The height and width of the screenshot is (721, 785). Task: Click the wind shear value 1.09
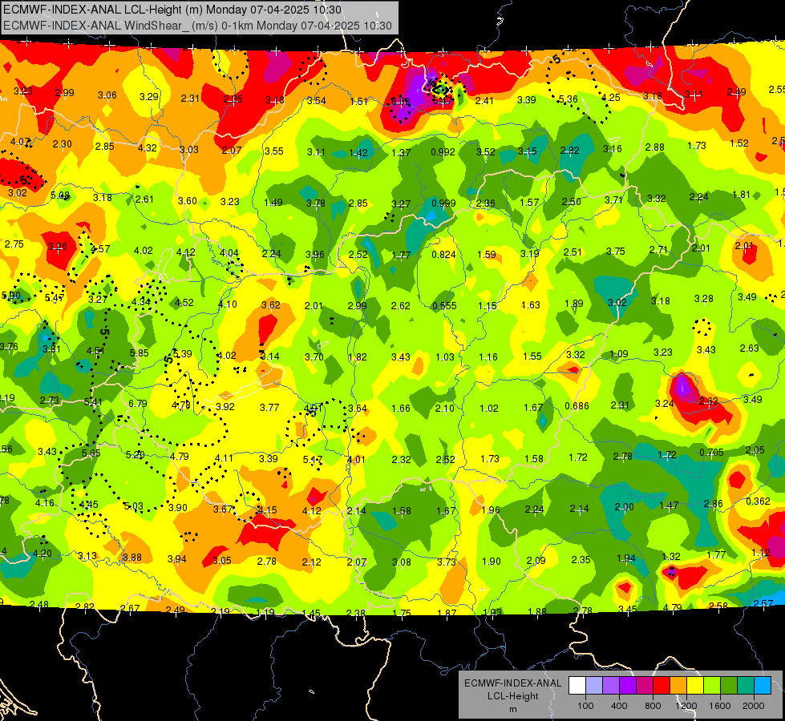point(619,354)
